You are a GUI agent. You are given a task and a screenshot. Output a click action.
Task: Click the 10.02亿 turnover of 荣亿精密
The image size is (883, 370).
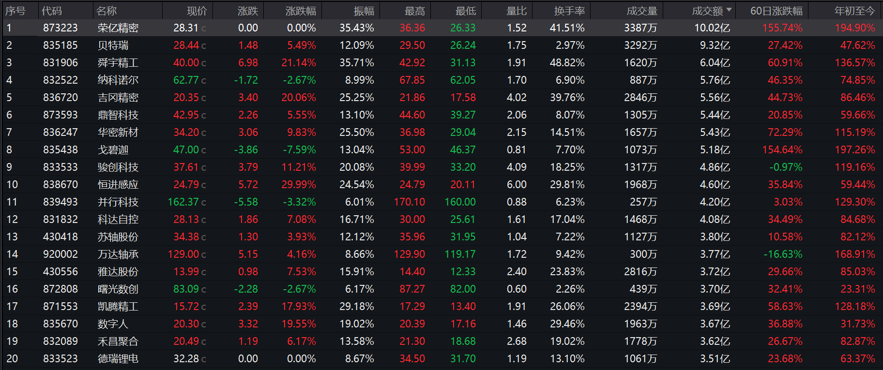click(712, 28)
